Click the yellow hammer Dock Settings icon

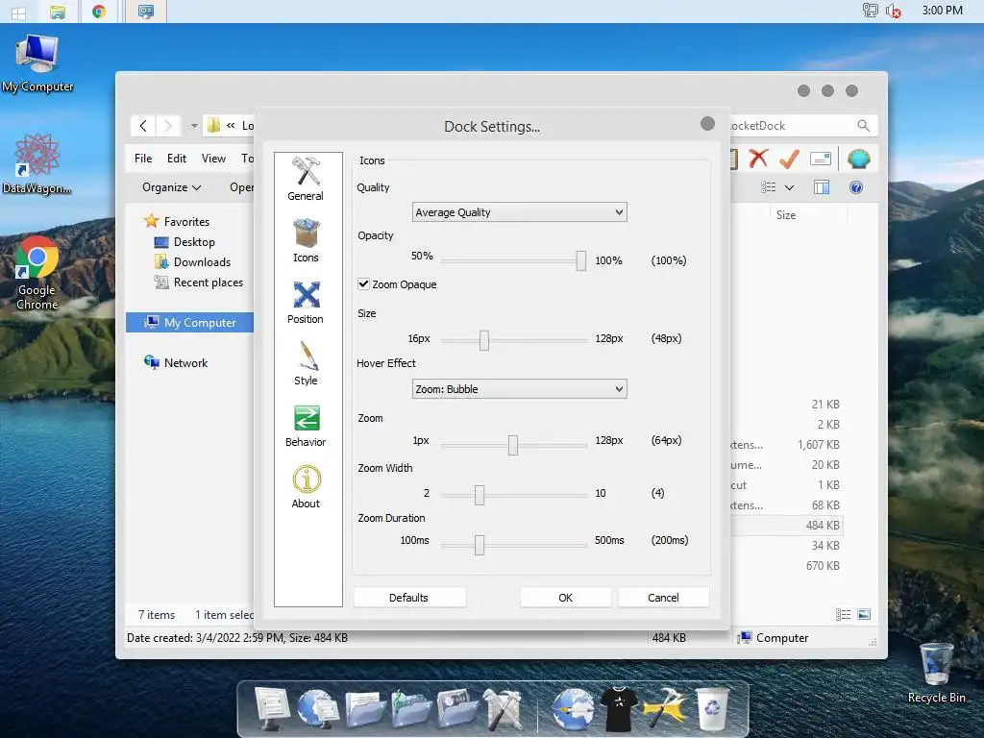pyautogui.click(x=665, y=709)
